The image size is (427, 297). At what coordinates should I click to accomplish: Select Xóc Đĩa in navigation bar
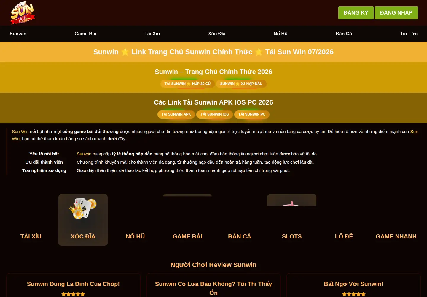coord(217,34)
